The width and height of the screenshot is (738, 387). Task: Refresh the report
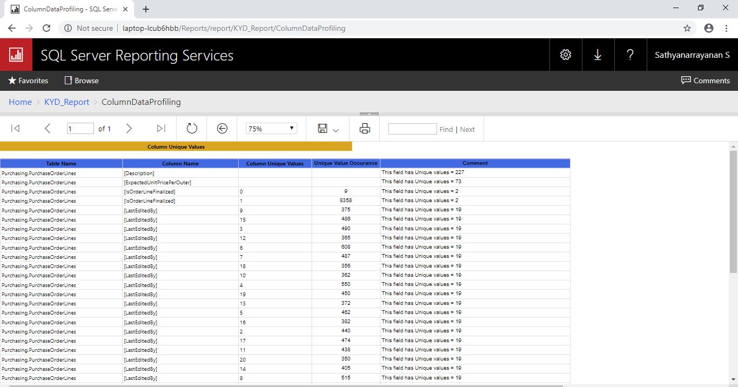(192, 128)
